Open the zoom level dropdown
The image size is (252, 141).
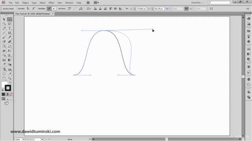24,139
